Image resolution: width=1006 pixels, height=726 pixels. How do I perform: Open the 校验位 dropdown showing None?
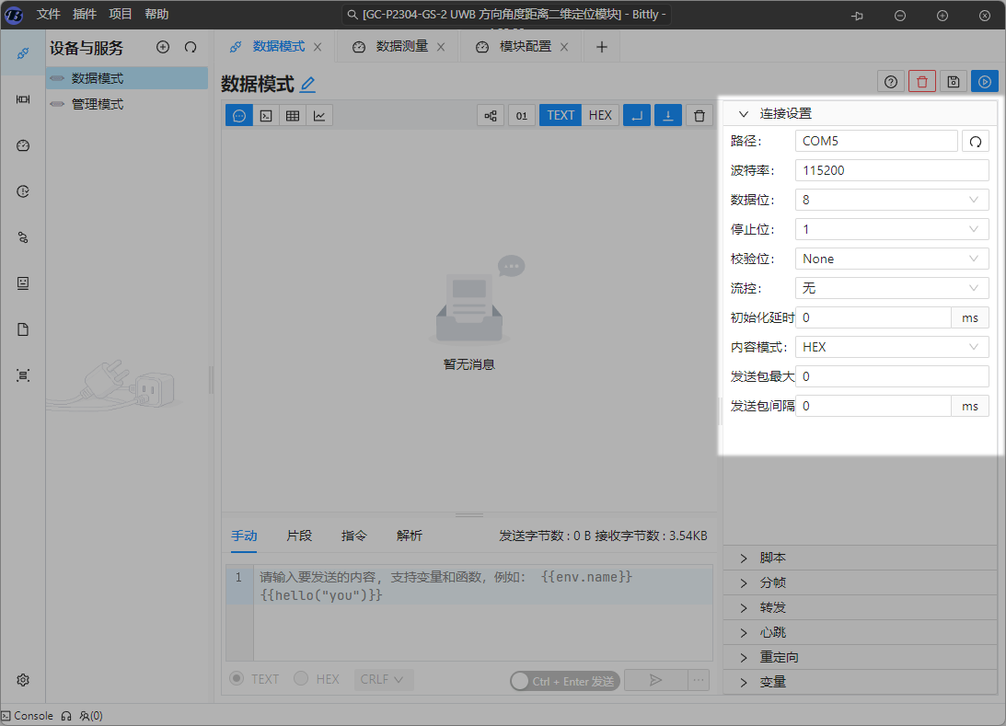891,259
